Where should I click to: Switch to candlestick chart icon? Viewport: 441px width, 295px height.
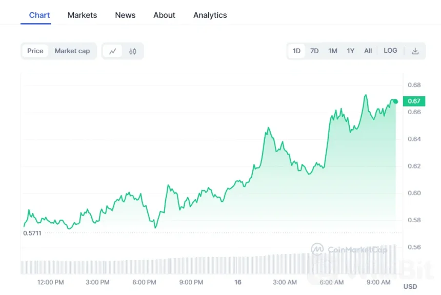(x=133, y=51)
